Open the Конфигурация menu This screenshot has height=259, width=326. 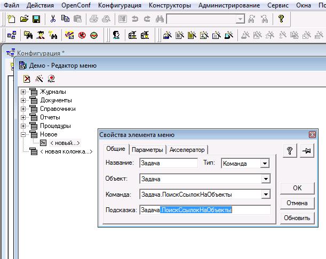tap(120, 5)
